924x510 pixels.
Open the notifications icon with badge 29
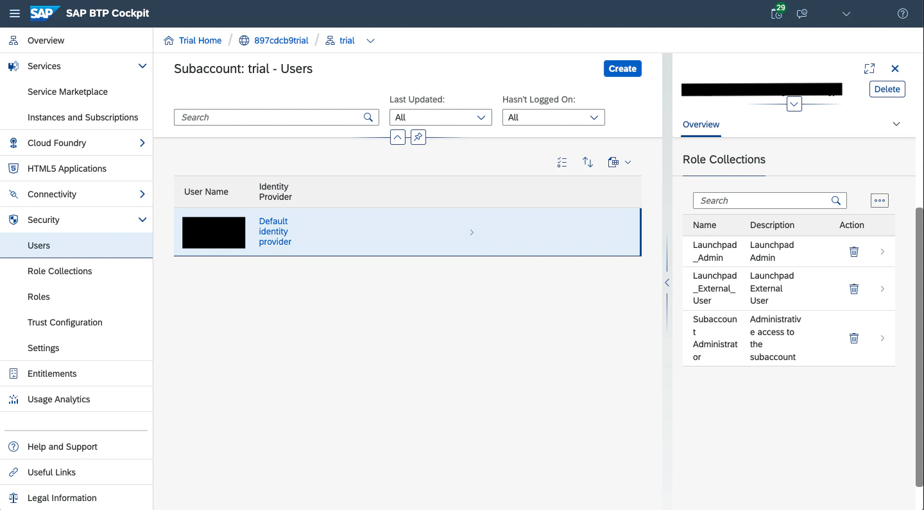777,13
